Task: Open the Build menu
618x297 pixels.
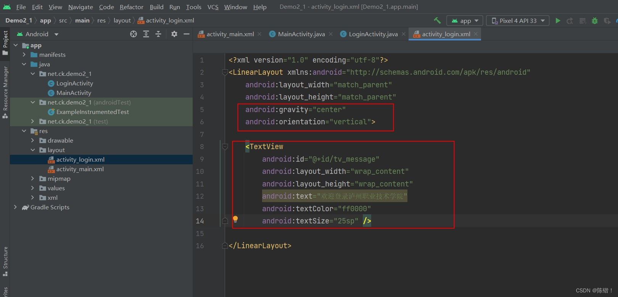Action: click(x=156, y=7)
